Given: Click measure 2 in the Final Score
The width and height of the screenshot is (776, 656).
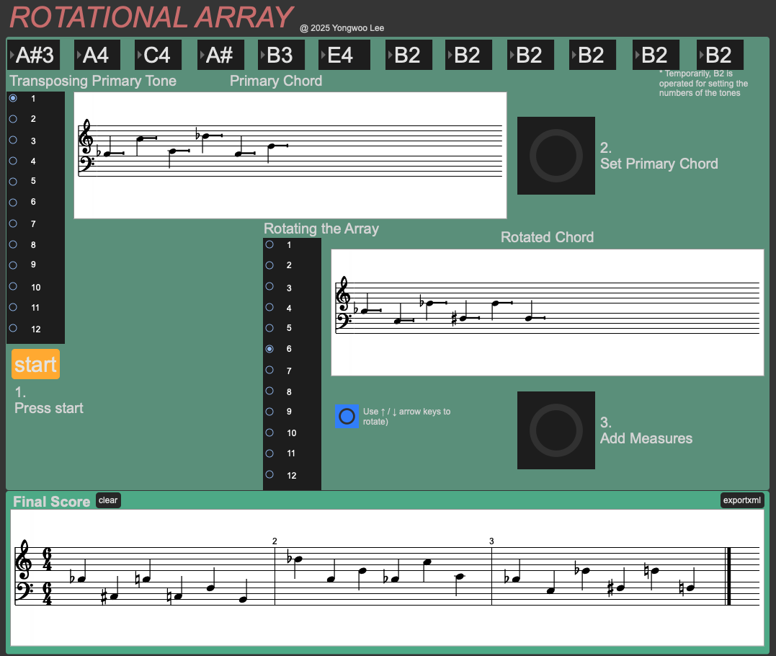Looking at the screenshot, I should (x=383, y=575).
